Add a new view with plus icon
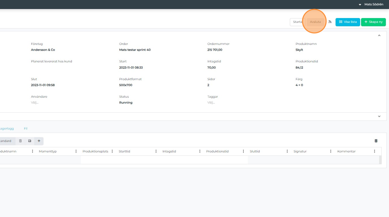Viewport: 389px width, 217px height. tap(39, 141)
